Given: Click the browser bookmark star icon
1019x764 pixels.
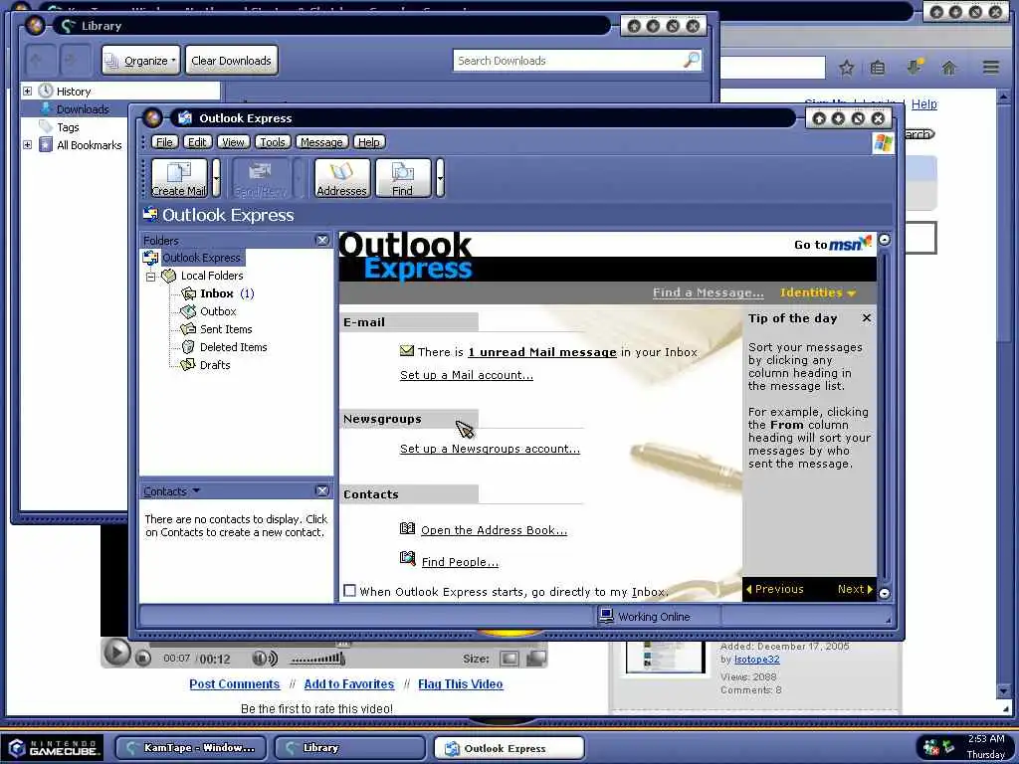Looking at the screenshot, I should point(846,68).
